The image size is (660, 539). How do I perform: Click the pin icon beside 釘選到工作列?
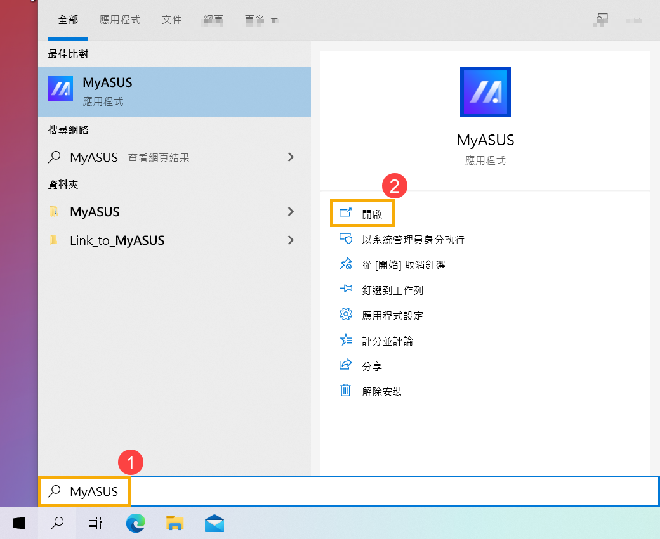point(346,289)
